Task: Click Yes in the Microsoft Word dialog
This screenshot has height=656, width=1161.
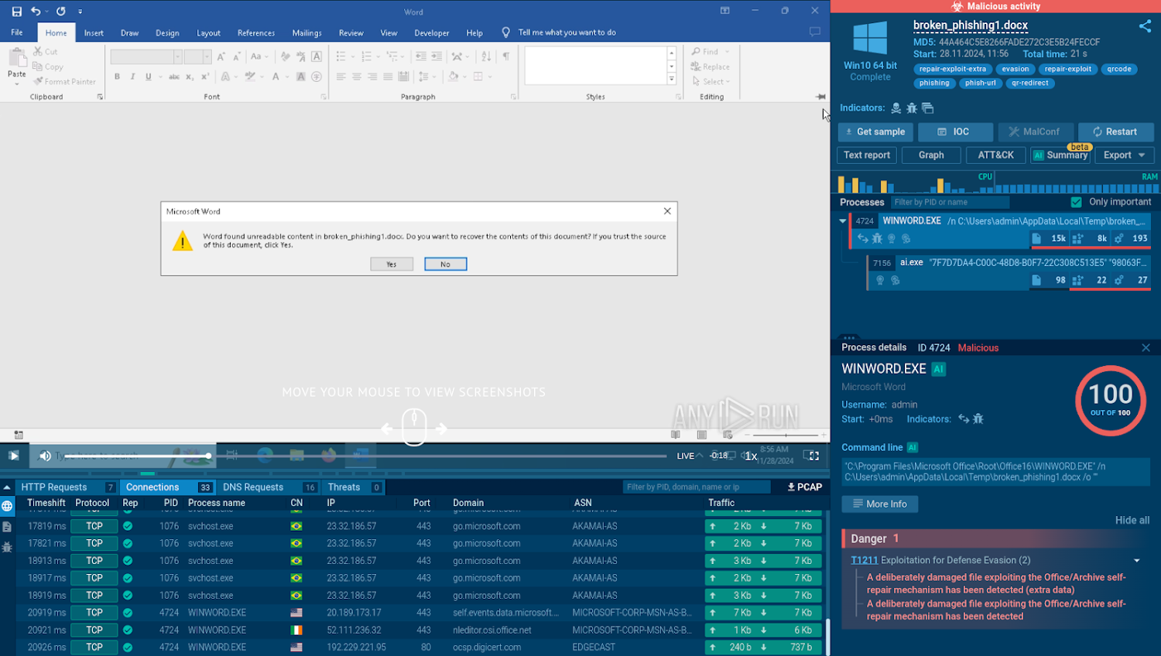Action: [x=391, y=265]
